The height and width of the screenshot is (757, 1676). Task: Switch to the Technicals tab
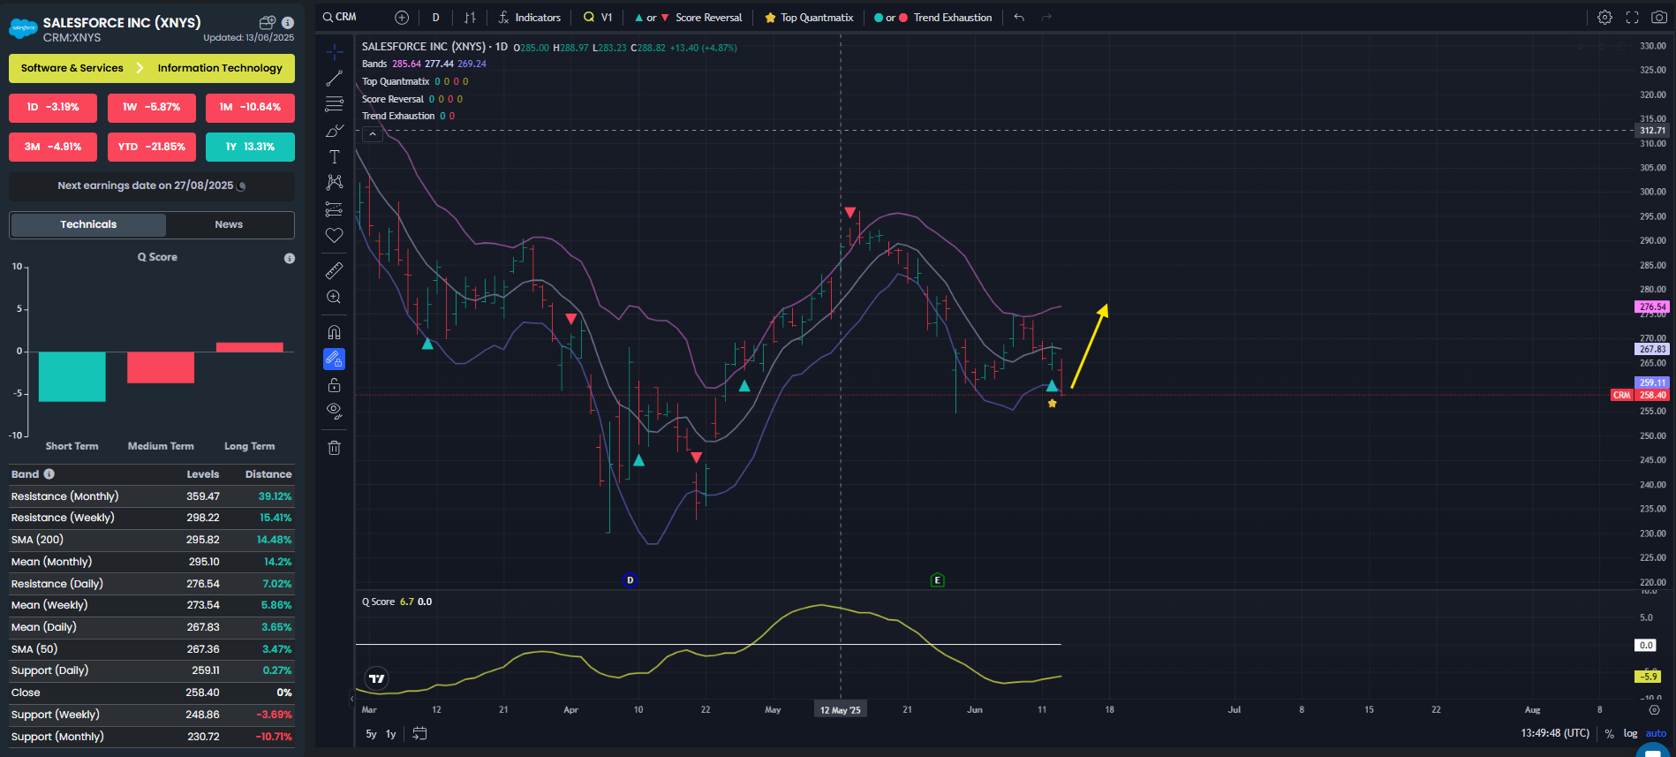[x=88, y=224]
